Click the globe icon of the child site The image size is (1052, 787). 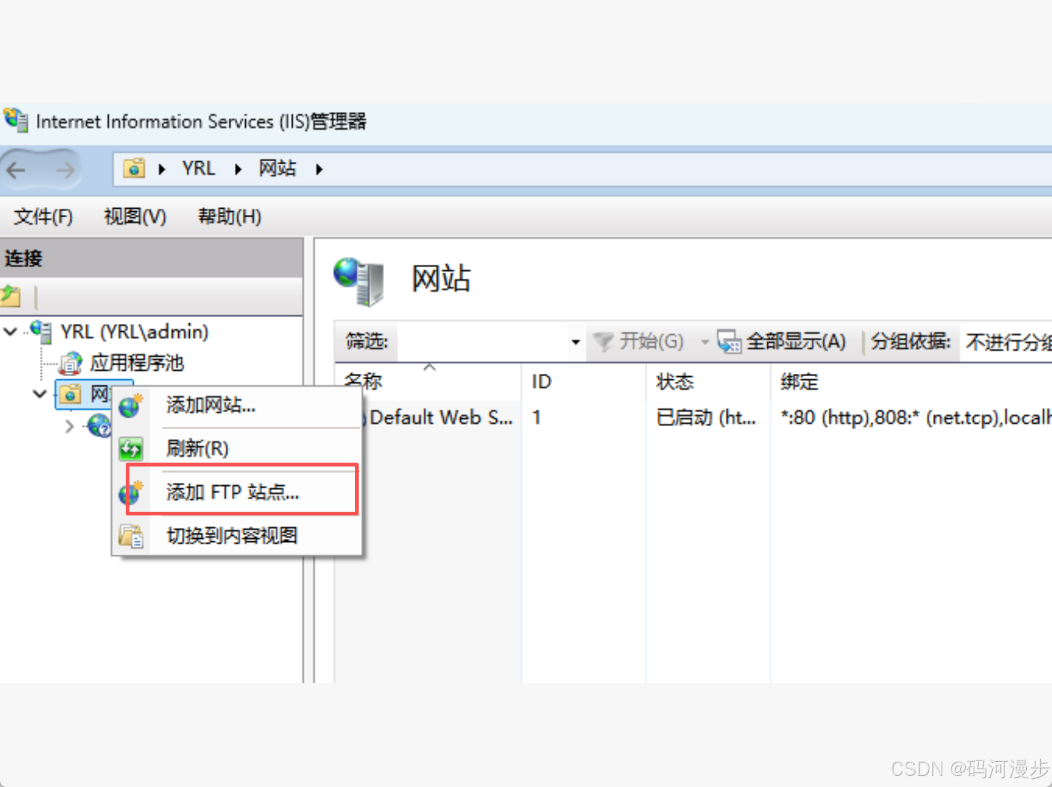pyautogui.click(x=99, y=425)
